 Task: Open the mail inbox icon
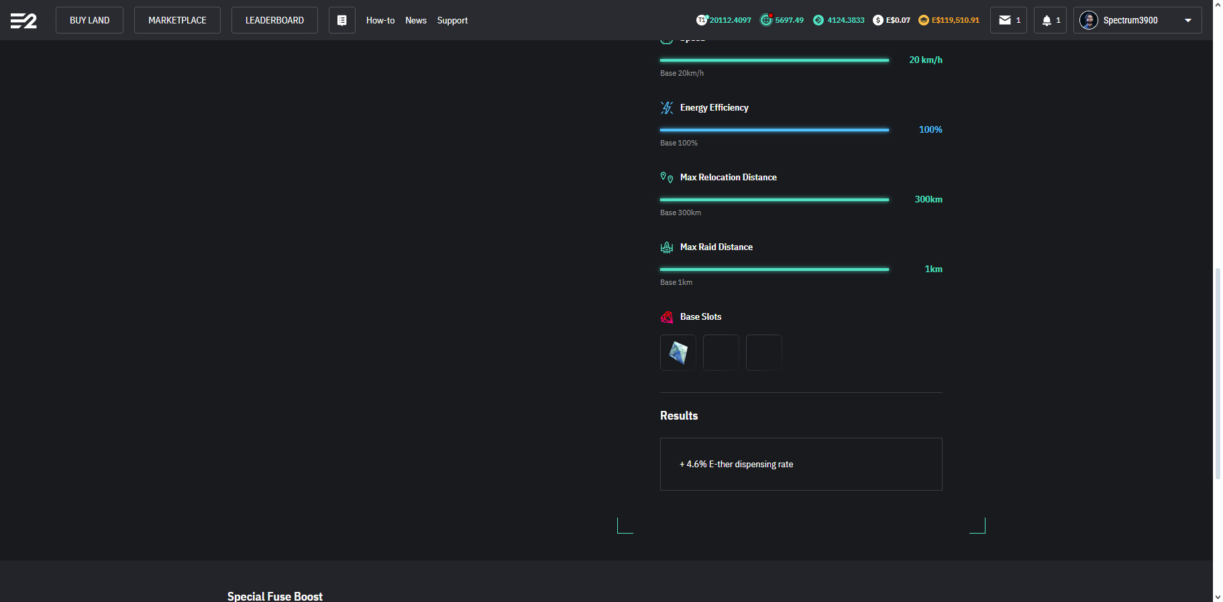click(1004, 20)
